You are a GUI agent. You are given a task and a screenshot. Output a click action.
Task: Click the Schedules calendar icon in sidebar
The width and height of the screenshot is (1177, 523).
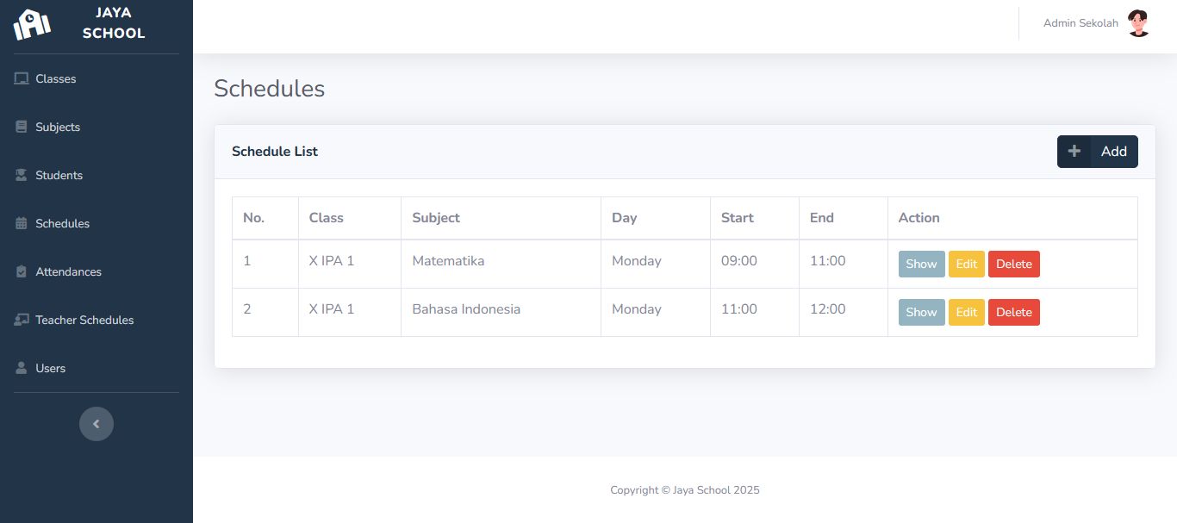pos(22,223)
